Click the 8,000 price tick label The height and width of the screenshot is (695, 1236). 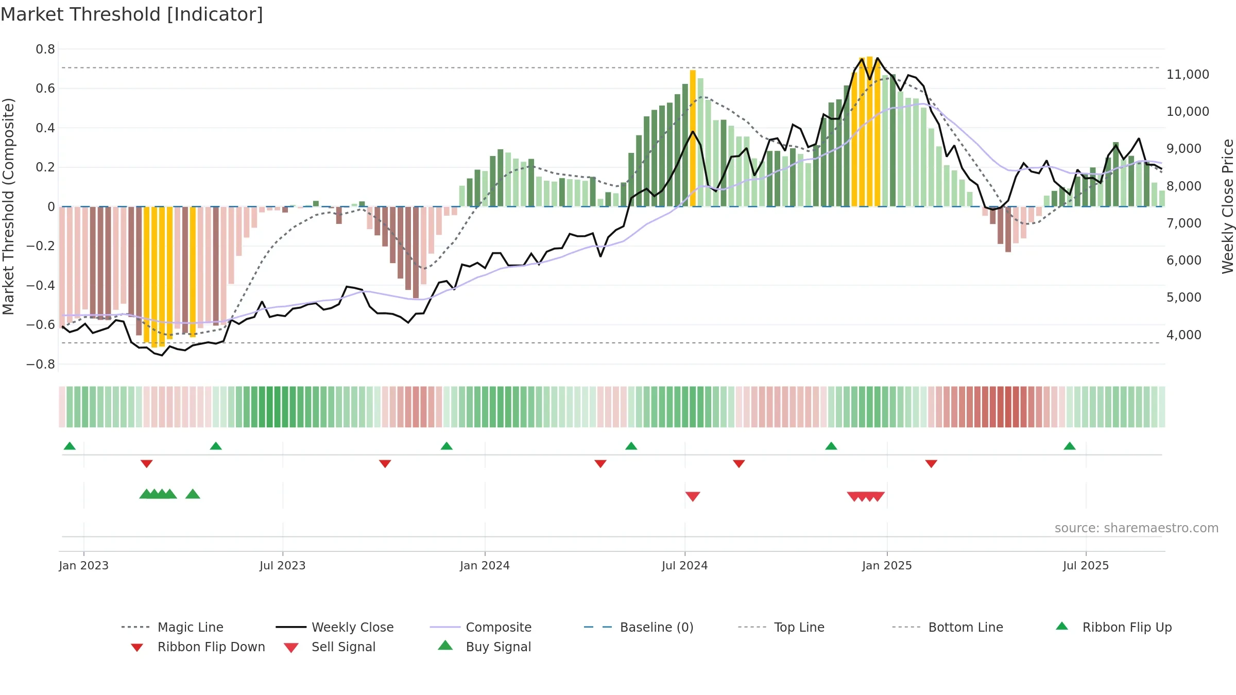(x=1184, y=186)
